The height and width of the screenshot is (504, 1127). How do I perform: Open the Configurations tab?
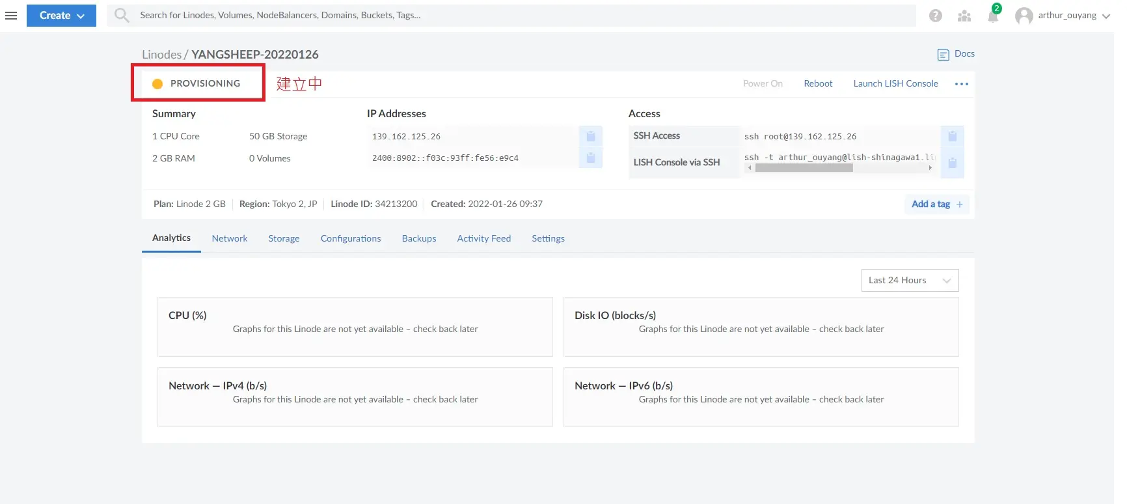tap(351, 239)
